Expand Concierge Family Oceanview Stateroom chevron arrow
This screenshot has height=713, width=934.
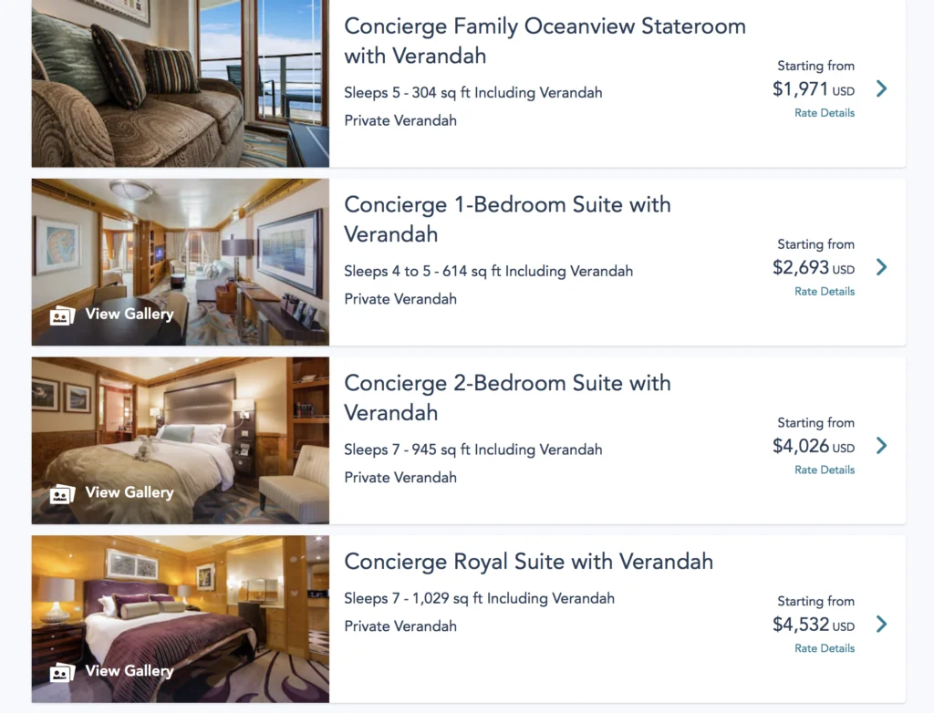pyautogui.click(x=881, y=88)
